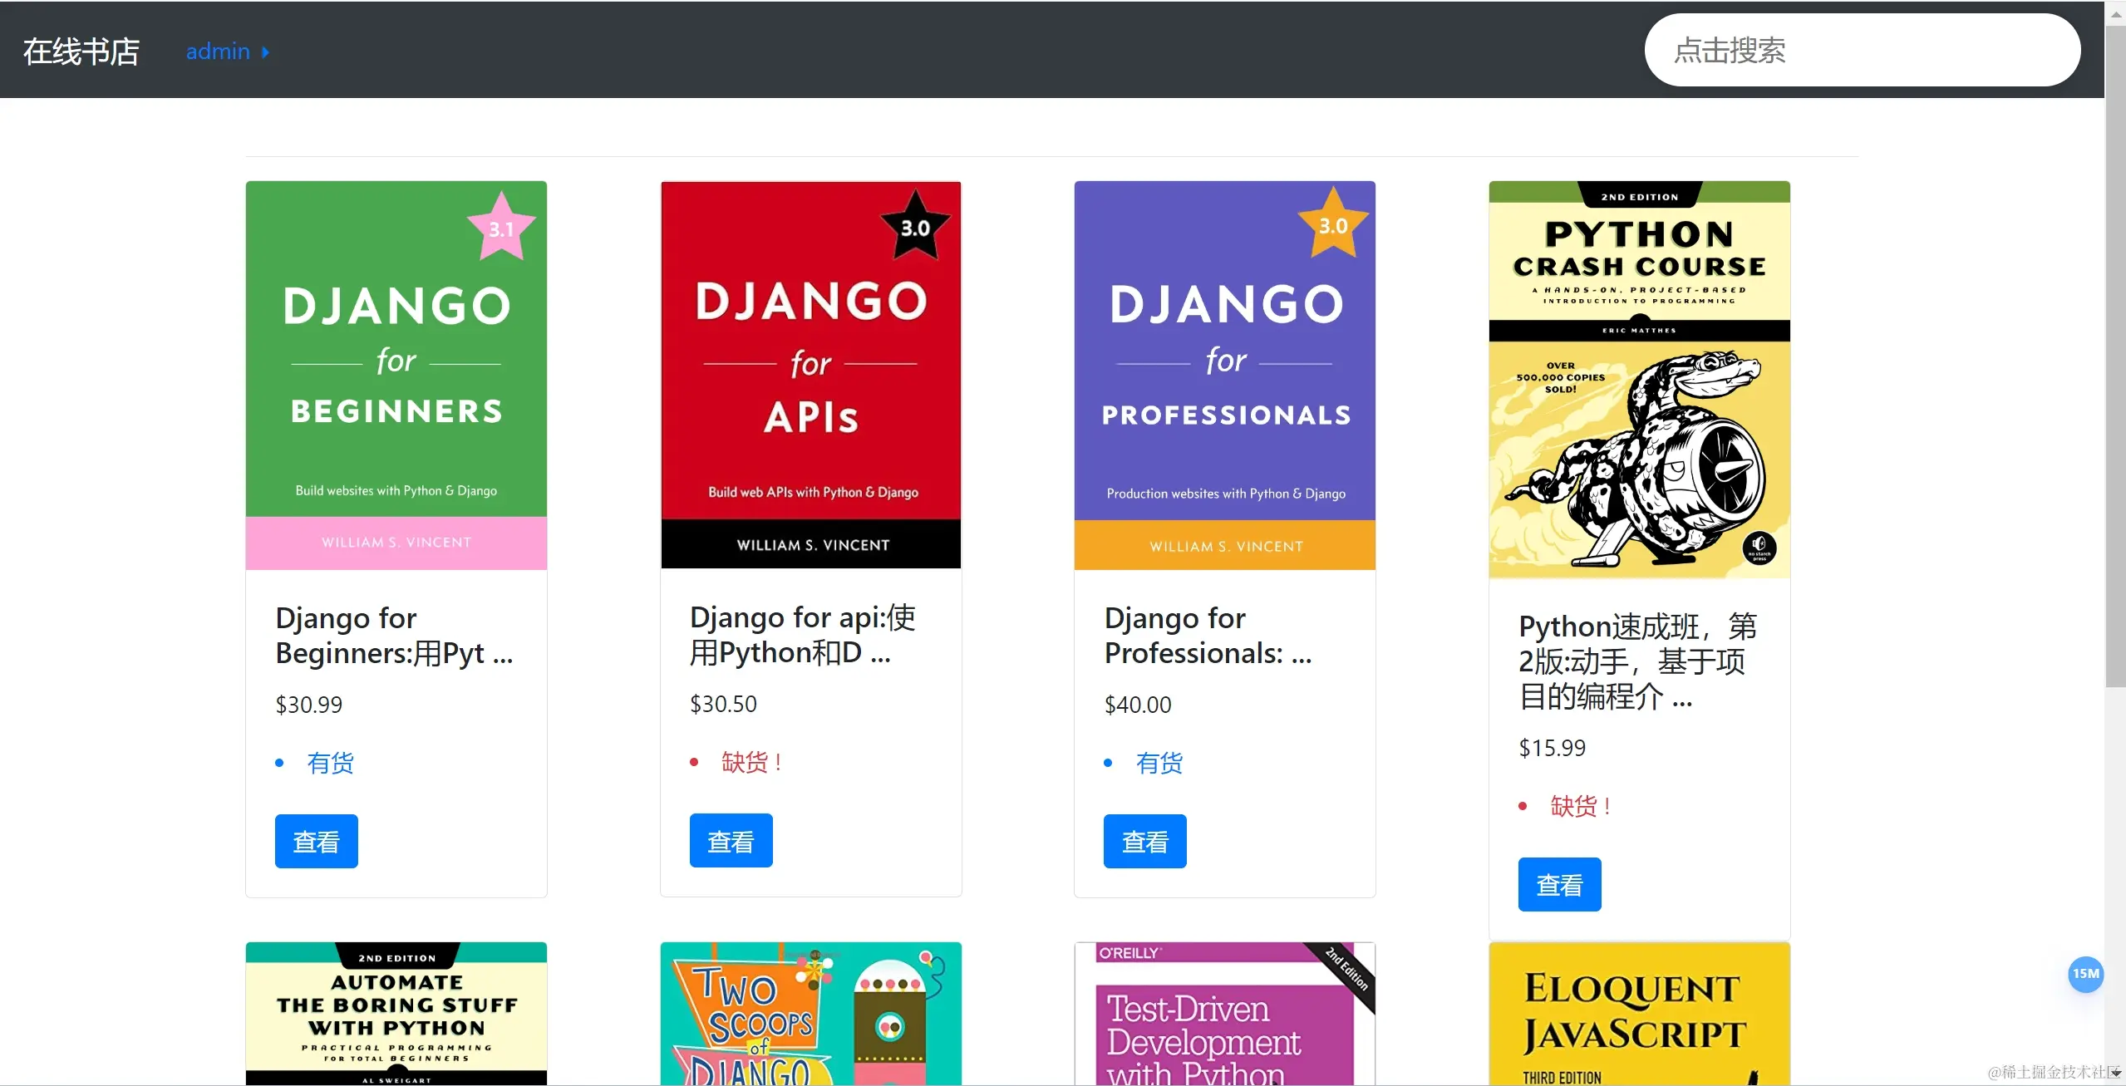
Task: Click Test-Driven Development with Python cover
Action: (x=1224, y=1014)
